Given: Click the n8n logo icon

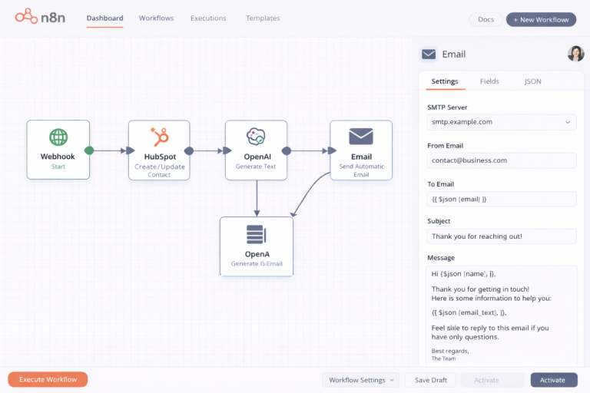Looking at the screenshot, I should pos(27,15).
